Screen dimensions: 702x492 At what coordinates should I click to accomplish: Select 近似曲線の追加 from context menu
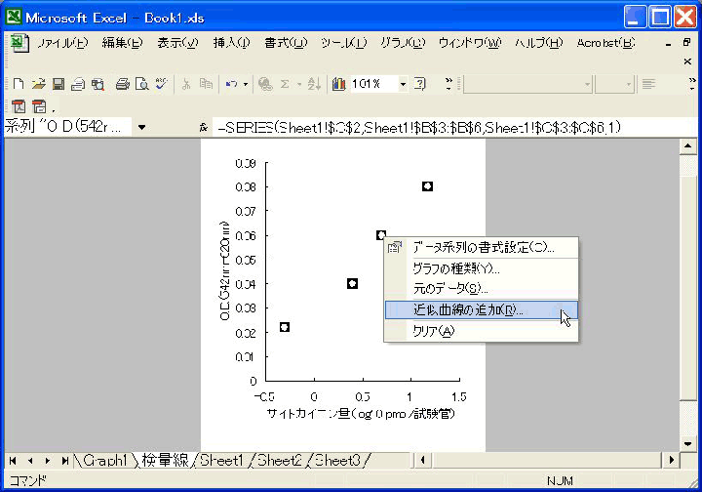coord(467,309)
